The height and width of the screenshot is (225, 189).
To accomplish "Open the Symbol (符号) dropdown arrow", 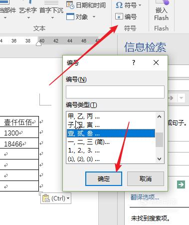I will click(140, 5).
